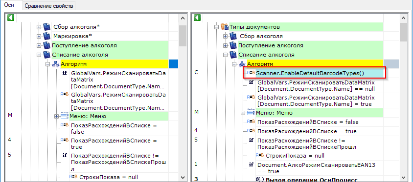Click the right panel vertical scrollbar thumb

[403, 32]
